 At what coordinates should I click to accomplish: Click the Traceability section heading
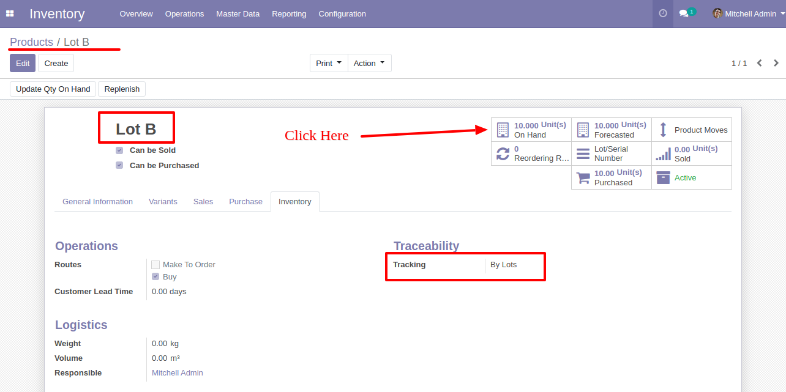427,246
